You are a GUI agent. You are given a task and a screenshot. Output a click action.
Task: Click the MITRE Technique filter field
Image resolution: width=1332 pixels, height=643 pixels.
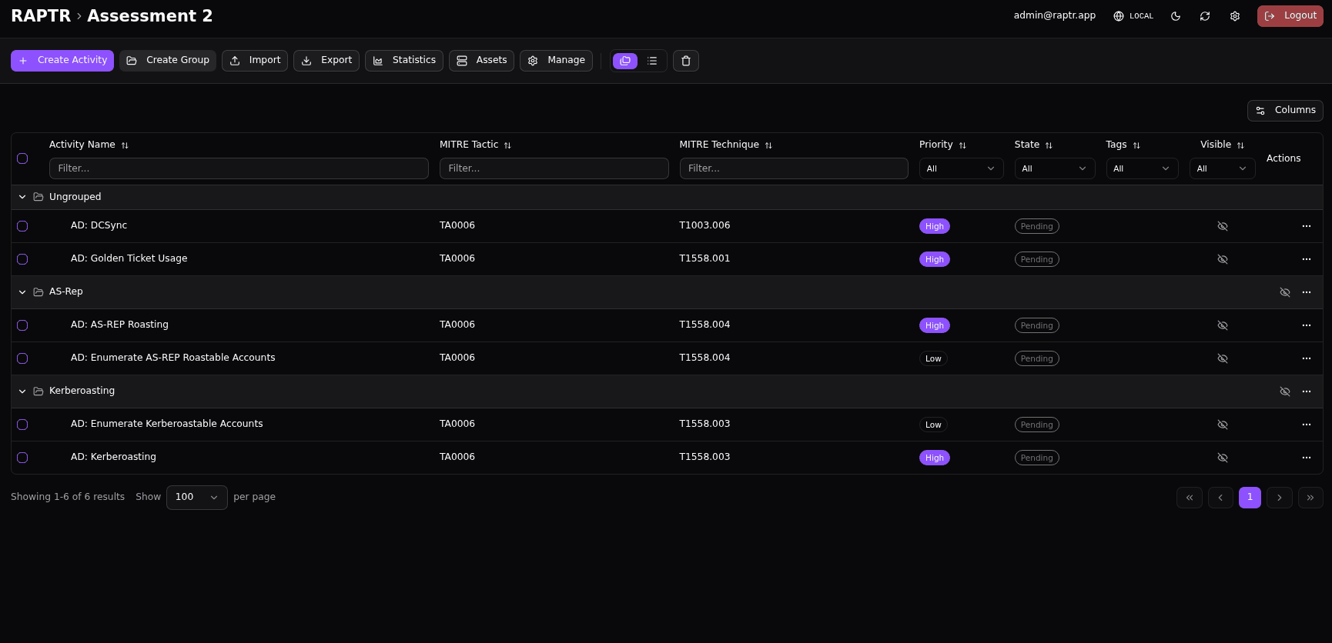[x=793, y=168]
